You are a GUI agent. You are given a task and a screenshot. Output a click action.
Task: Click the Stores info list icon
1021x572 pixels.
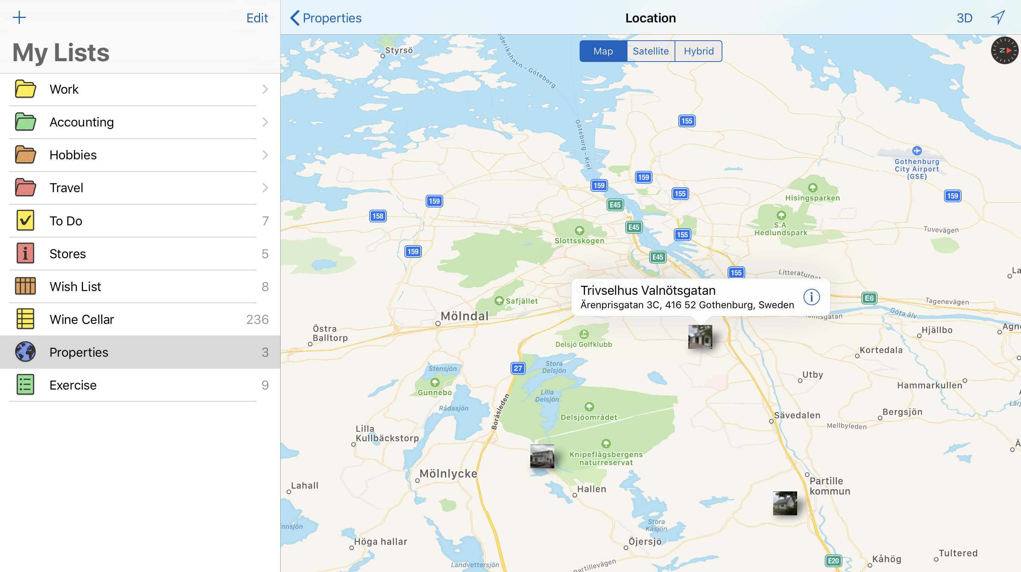click(25, 253)
